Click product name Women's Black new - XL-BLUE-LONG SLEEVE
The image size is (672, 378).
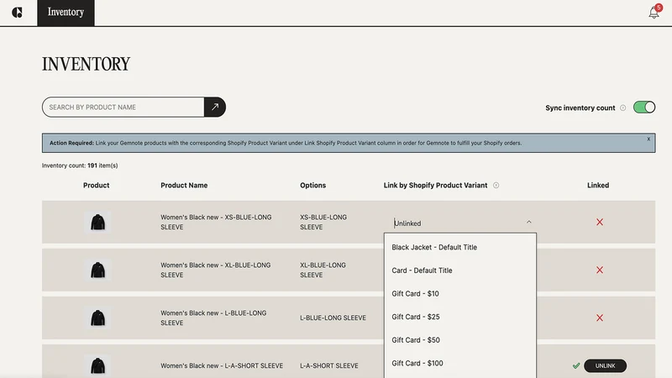(216, 270)
